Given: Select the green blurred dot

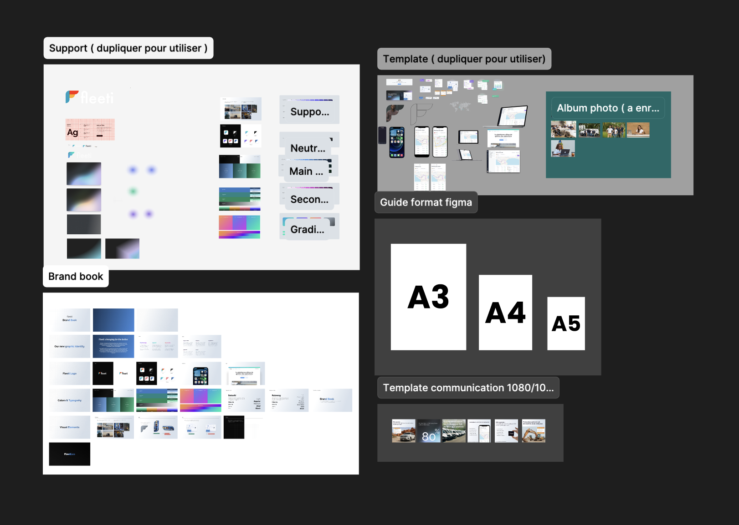Looking at the screenshot, I should pyautogui.click(x=133, y=192).
